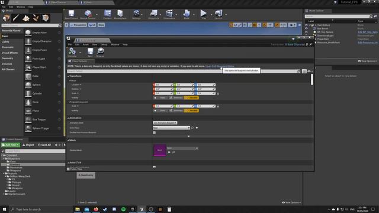Select the Weapons folder under Blueprints
379x213 pixels.
[x=15, y=170]
